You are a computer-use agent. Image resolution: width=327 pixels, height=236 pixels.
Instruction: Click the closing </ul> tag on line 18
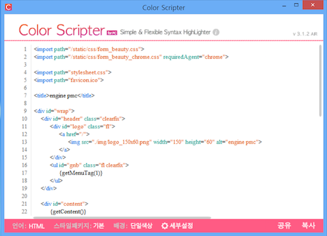(x=56, y=180)
